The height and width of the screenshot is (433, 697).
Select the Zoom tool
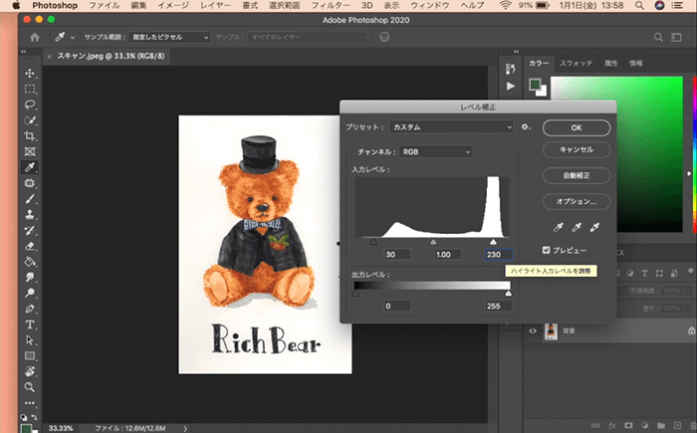tap(30, 387)
